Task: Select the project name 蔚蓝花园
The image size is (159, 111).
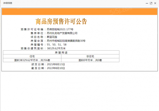Action: (52, 37)
